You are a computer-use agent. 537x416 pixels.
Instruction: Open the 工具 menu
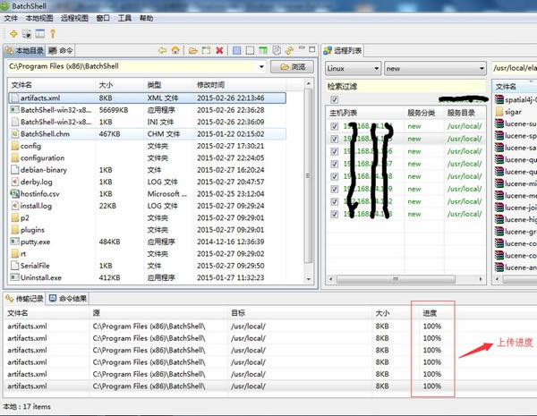124,18
